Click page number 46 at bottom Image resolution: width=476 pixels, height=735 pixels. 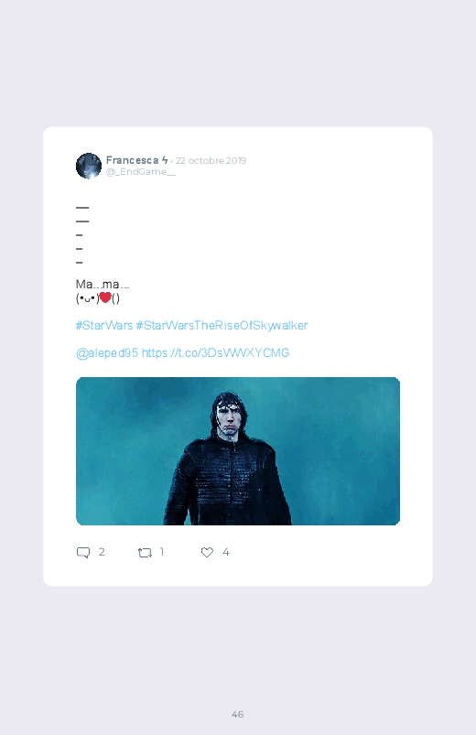(x=238, y=714)
